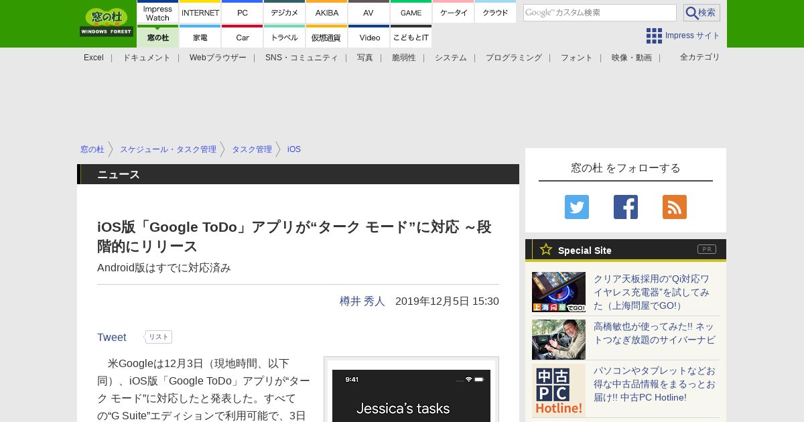Go to スケジュール・タスク管理 breadcrumb
This screenshot has width=804, height=422.
pos(168,149)
